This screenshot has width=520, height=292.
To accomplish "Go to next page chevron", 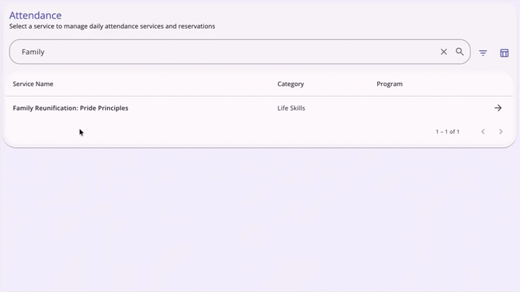I will [x=501, y=132].
